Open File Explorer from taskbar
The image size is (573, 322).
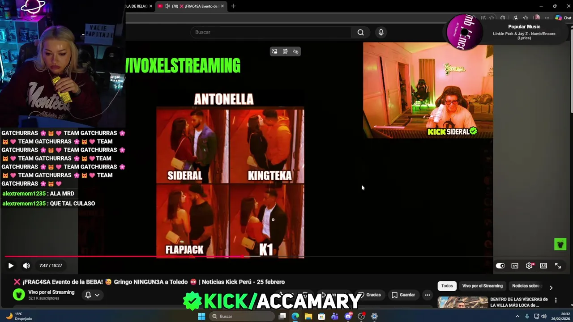pos(308,316)
